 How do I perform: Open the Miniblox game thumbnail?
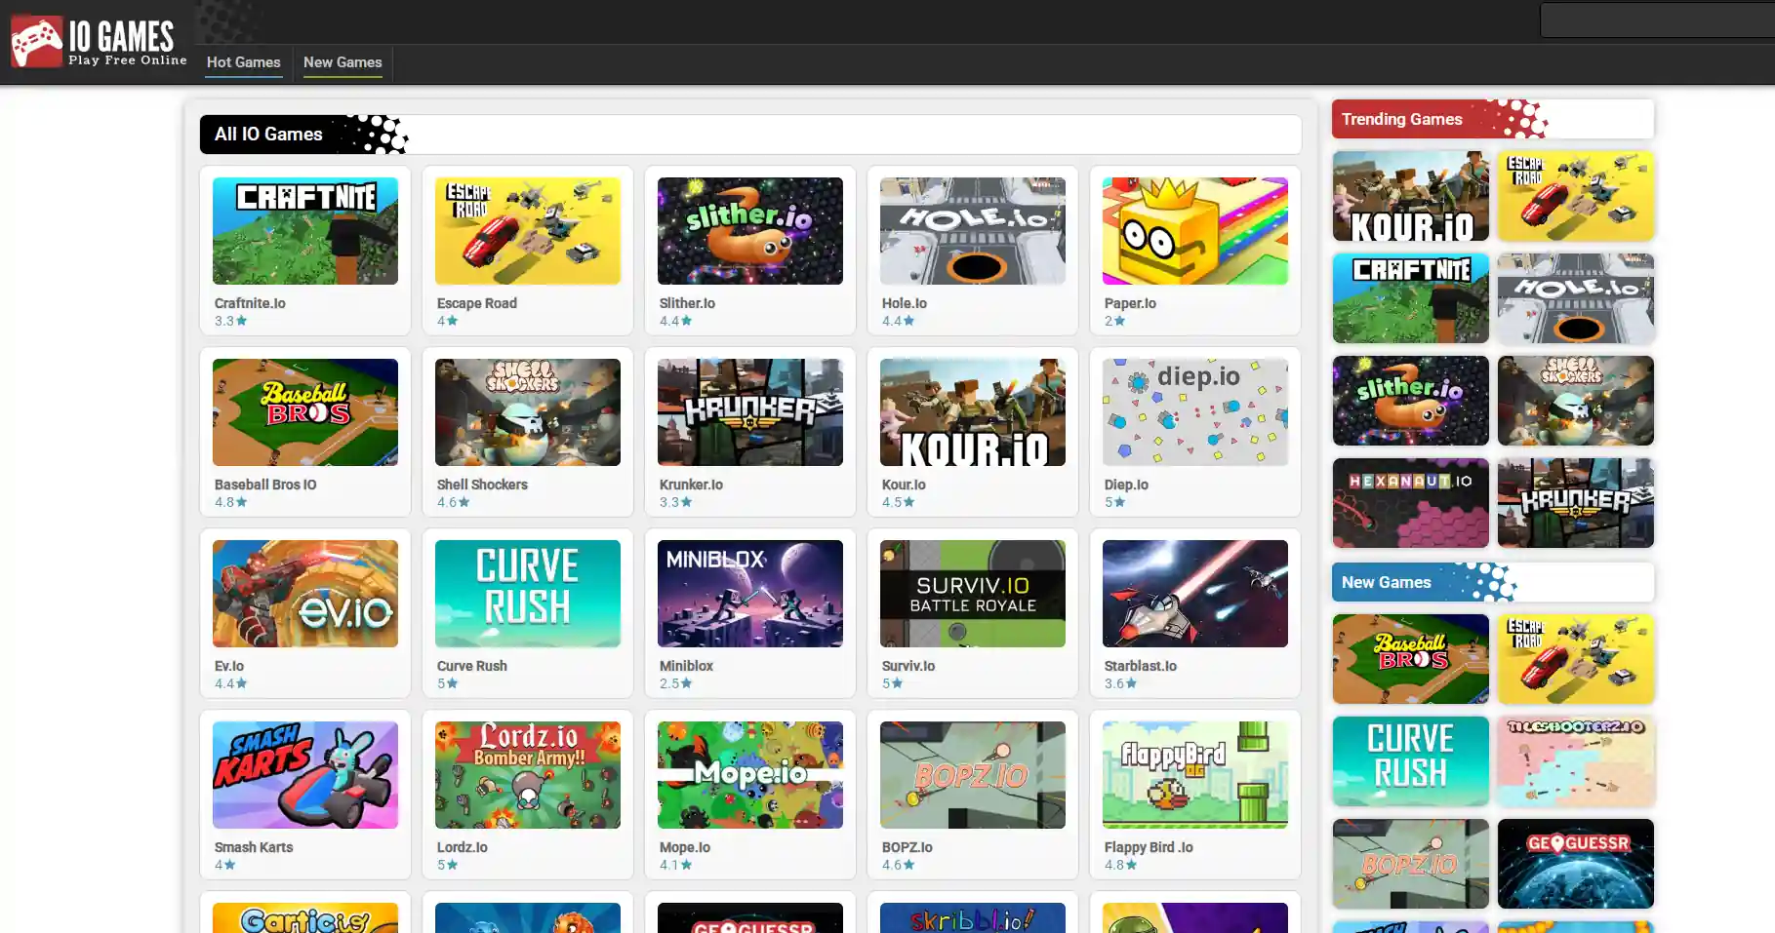pos(749,594)
